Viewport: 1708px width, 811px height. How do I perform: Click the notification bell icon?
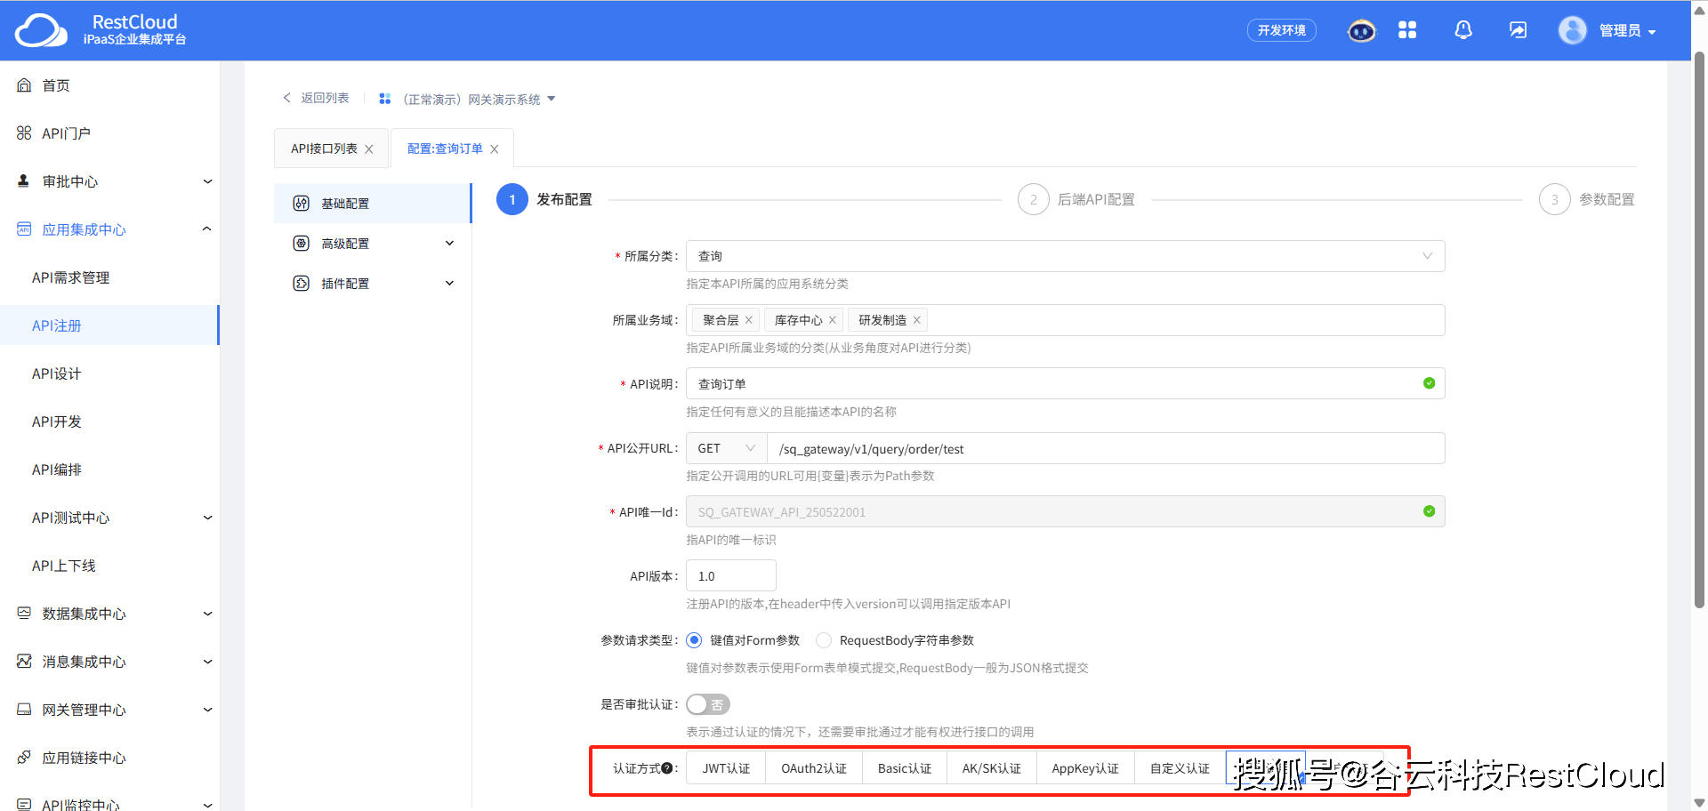1462,29
